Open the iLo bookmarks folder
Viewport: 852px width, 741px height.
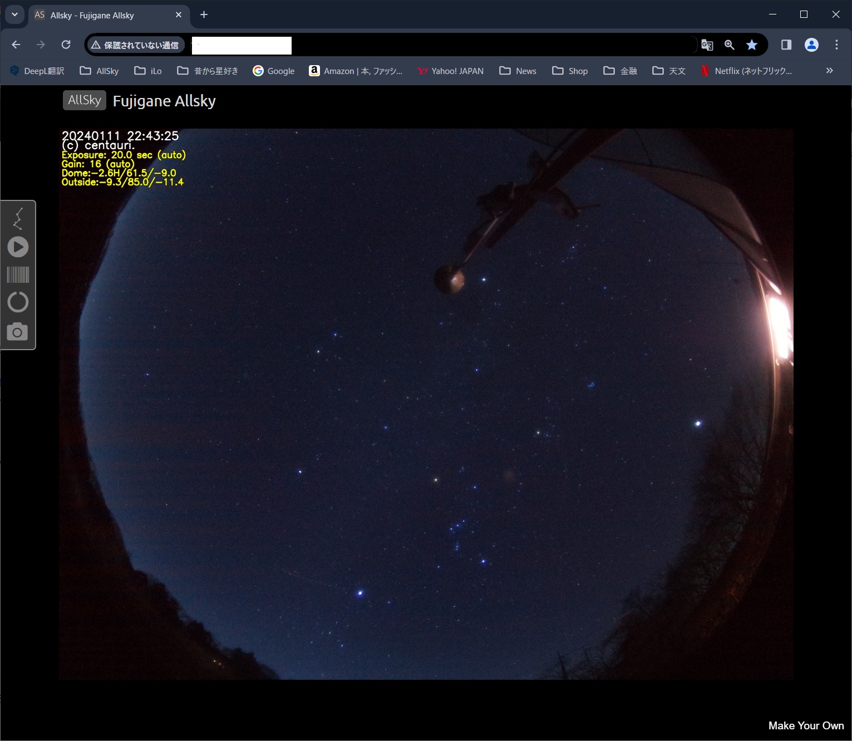tap(148, 71)
